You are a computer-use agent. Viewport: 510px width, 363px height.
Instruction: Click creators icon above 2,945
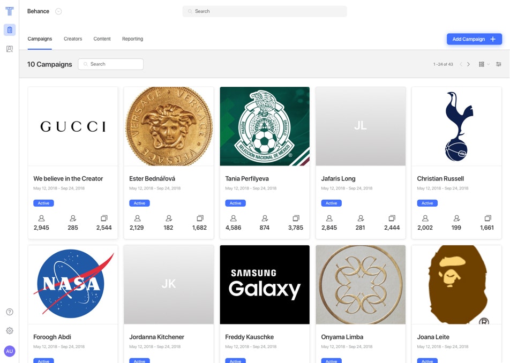tap(41, 218)
